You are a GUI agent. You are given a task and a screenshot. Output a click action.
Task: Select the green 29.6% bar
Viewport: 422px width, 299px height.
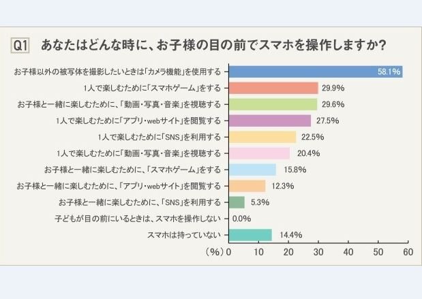[x=273, y=104]
